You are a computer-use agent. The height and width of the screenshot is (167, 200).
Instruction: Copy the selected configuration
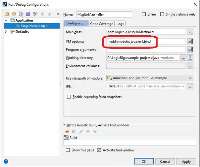point(21,14)
